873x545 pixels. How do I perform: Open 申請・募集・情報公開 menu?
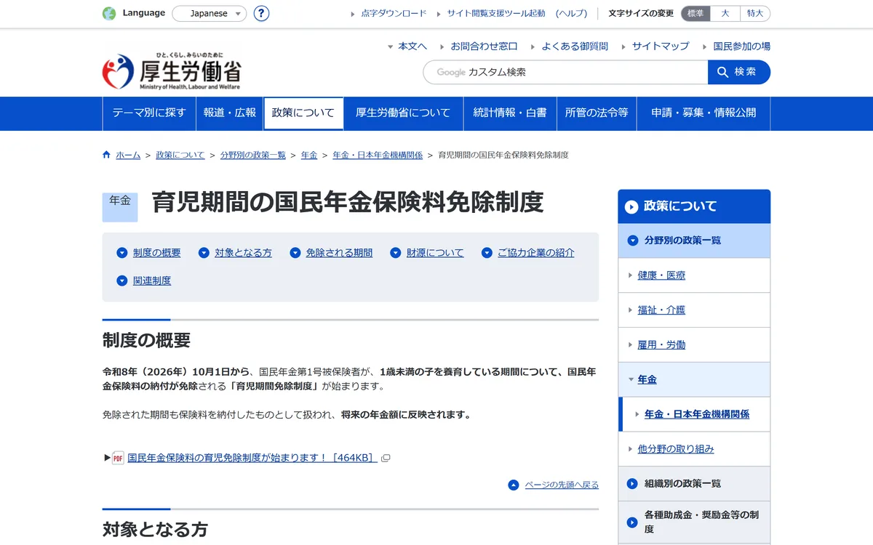[x=703, y=113]
